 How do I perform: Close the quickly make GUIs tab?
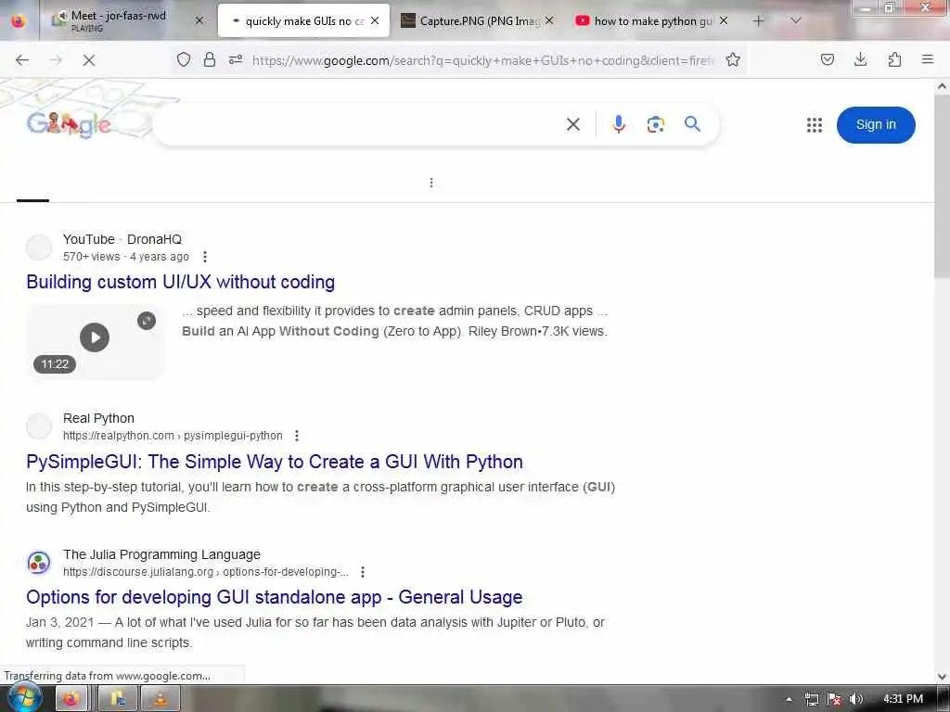click(x=375, y=20)
